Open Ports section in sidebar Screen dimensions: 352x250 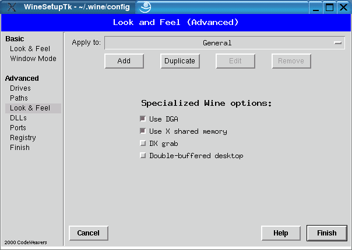click(18, 128)
